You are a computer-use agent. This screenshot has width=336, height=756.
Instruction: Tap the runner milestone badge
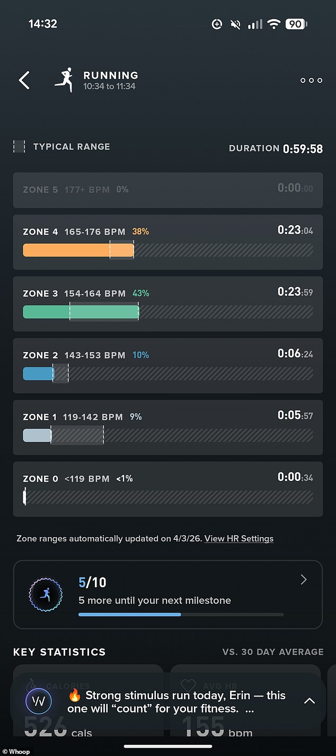pyautogui.click(x=46, y=595)
